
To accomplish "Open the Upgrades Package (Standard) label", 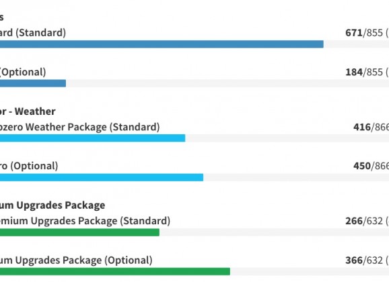I will pos(85,221).
